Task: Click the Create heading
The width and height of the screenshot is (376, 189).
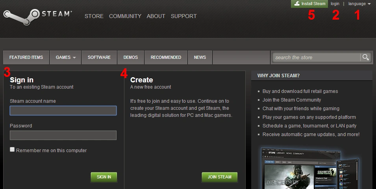Action: (141, 80)
